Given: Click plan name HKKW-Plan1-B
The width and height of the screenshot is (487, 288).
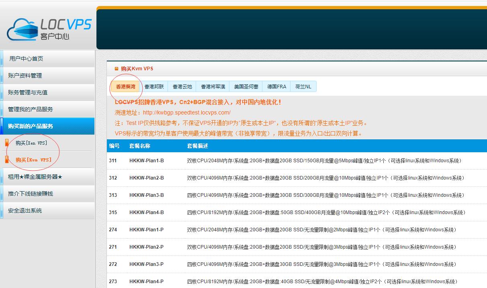Looking at the screenshot, I should (x=147, y=161).
